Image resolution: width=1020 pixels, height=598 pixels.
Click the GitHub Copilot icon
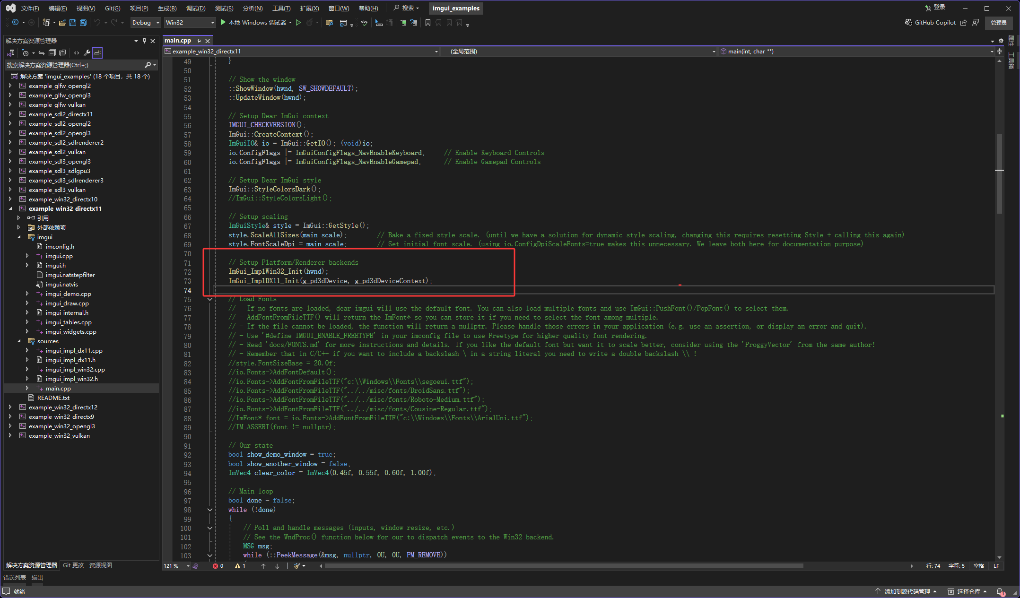point(908,22)
